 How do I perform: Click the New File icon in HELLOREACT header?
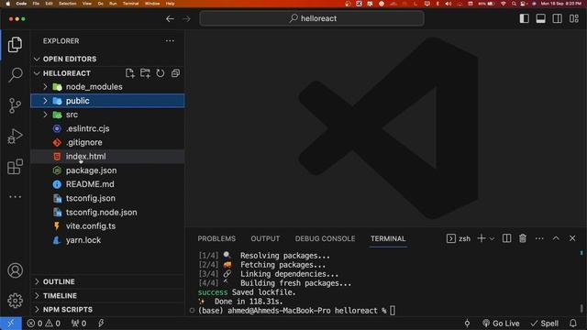[x=130, y=73]
